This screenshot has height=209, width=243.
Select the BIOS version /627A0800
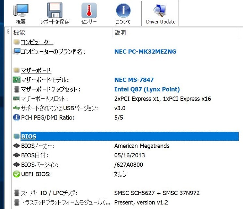[x=128, y=165]
